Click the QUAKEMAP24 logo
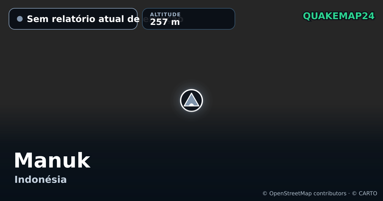This screenshot has height=201, width=383. (339, 16)
